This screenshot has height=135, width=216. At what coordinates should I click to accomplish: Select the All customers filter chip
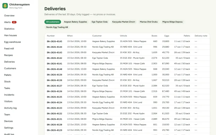[x=52, y=22]
